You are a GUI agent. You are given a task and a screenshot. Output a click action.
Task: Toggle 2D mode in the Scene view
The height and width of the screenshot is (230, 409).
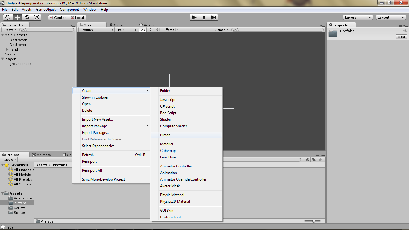tap(143, 30)
